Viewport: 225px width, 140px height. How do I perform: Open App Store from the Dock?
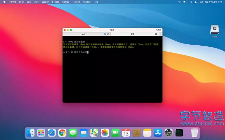click(x=158, y=133)
